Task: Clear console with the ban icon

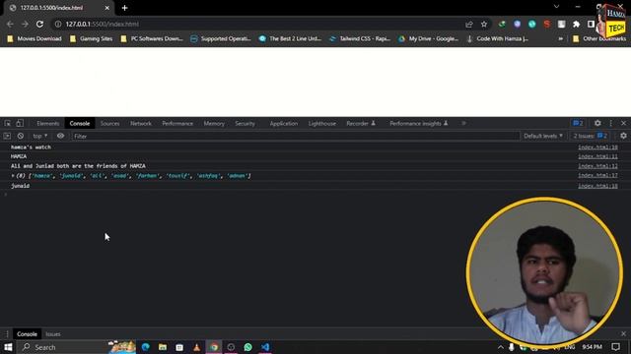Action: point(21,136)
